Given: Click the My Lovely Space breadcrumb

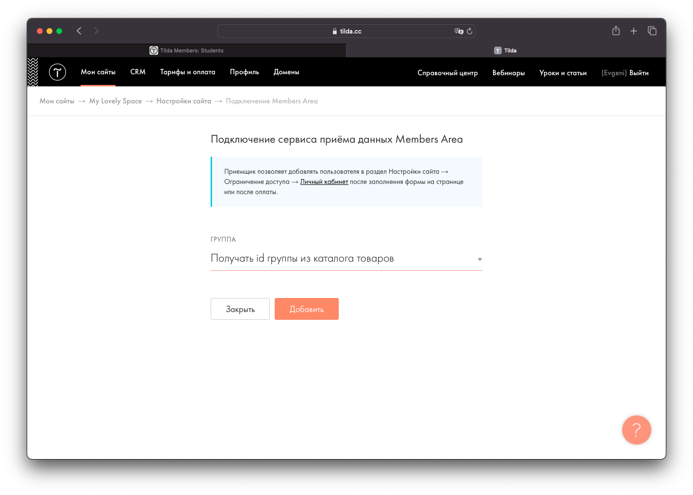Looking at the screenshot, I should [115, 101].
